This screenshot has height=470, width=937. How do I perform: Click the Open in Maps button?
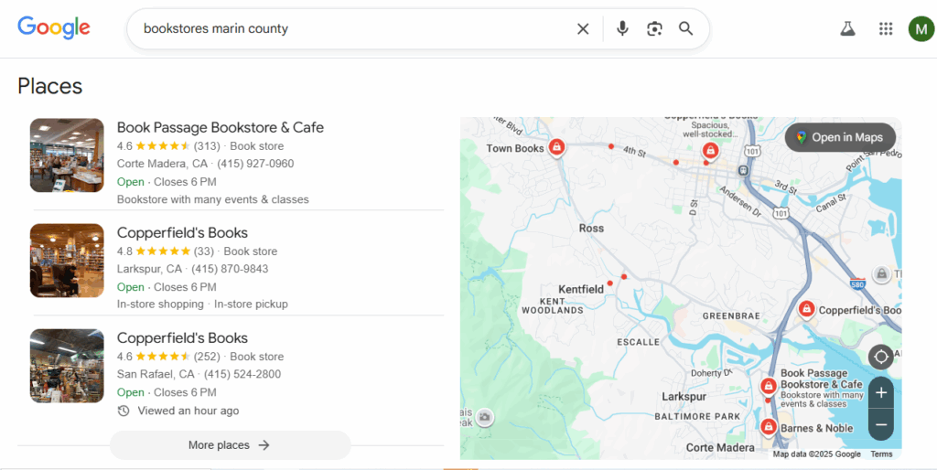pyautogui.click(x=839, y=137)
